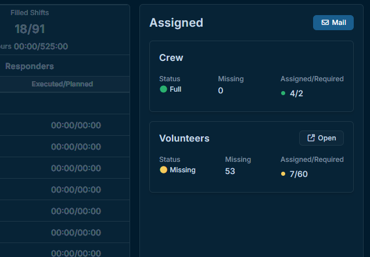Click the 00:00/525:00 hours total
370x257 pixels.
coord(41,46)
